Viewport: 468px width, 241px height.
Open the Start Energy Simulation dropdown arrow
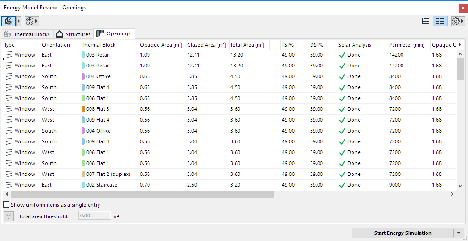pyautogui.click(x=459, y=233)
